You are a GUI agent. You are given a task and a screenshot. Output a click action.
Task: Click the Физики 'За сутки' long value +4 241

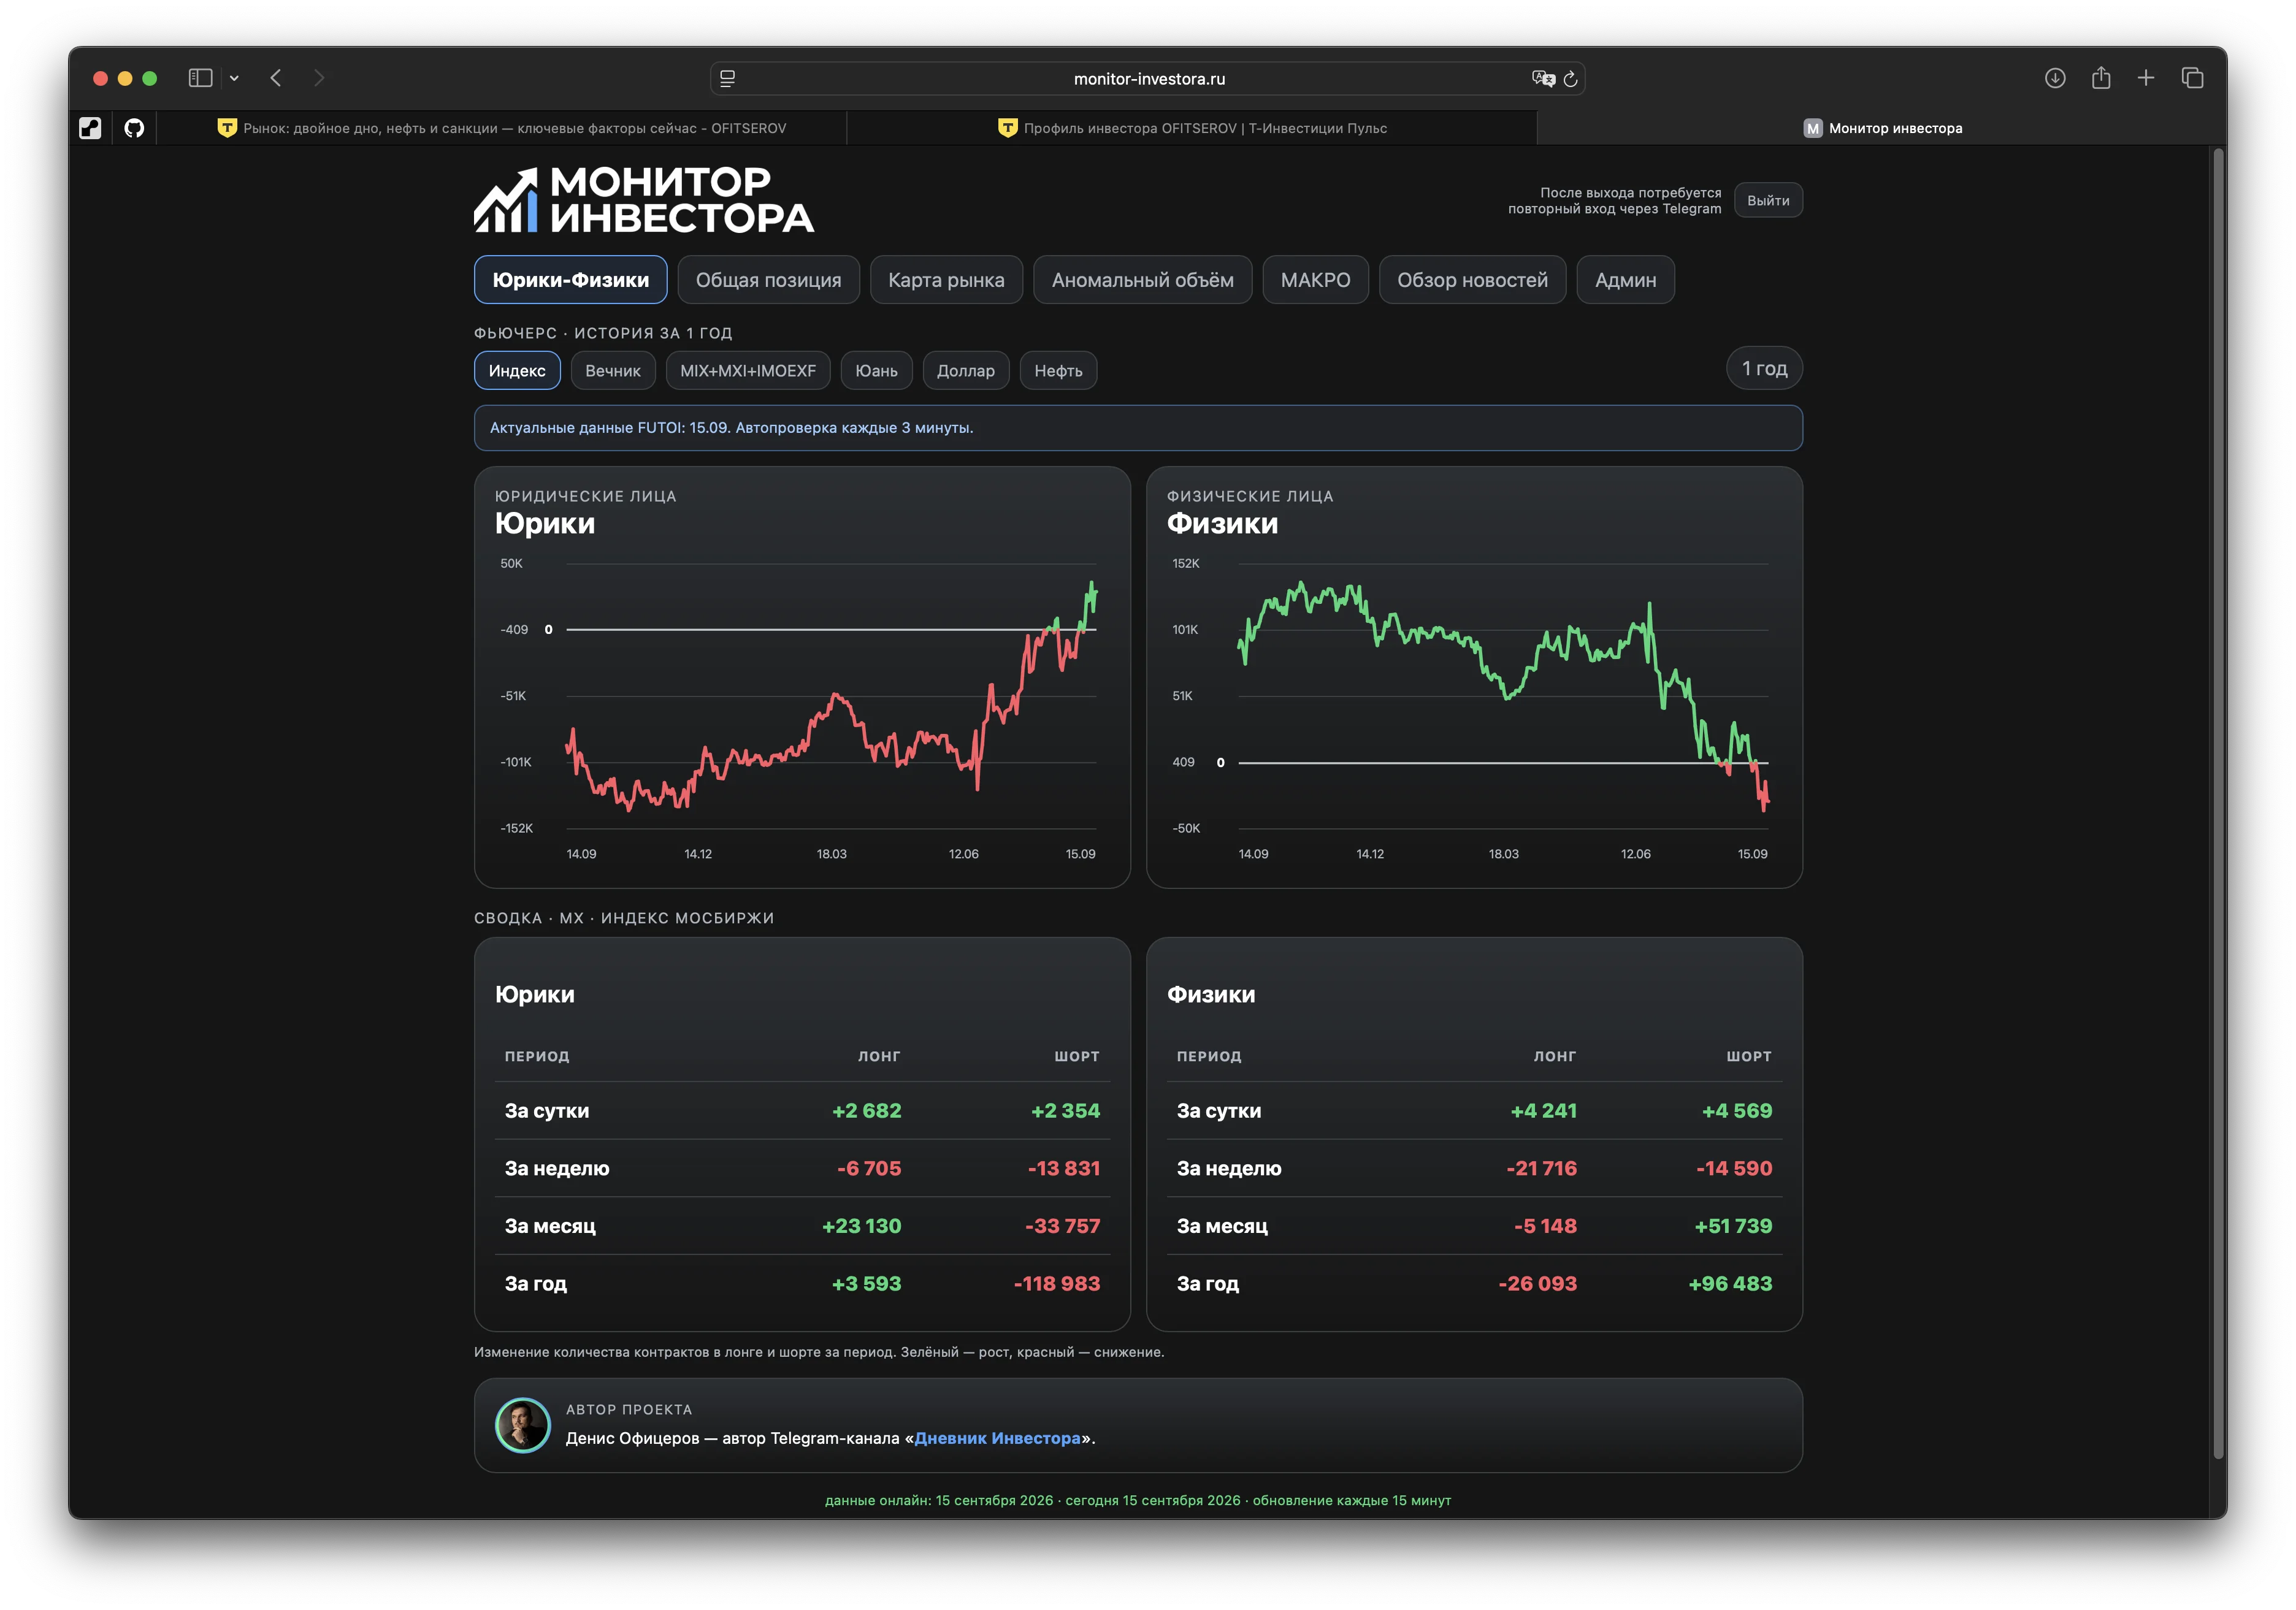coord(1543,1111)
